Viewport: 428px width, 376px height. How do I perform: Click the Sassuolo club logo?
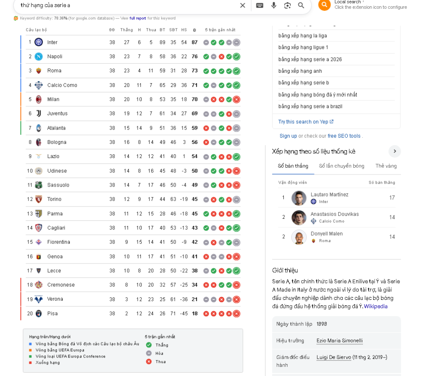coord(39,185)
